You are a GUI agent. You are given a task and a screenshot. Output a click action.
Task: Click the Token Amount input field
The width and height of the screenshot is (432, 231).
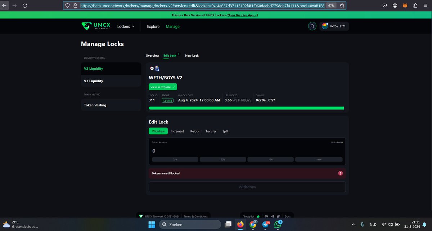pos(247,151)
